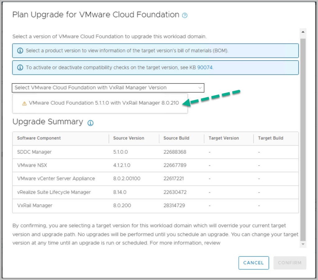Click the Software Component column header
The image size is (318, 280).
click(x=39, y=138)
